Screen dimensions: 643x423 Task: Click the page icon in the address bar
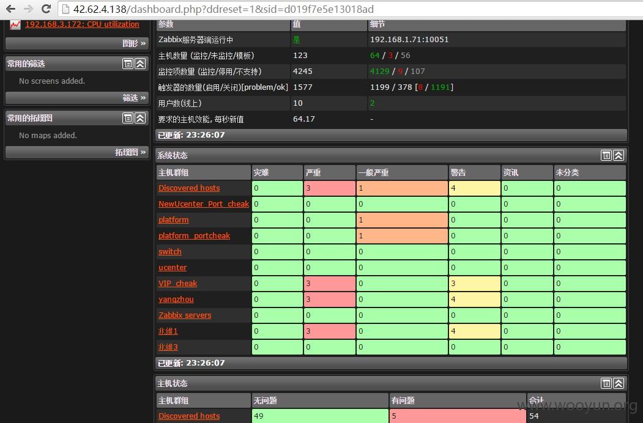65,9
